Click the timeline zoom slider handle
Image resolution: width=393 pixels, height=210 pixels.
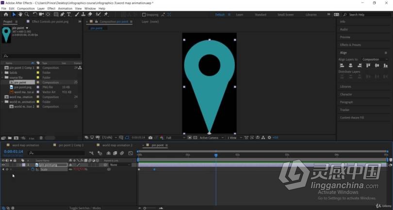pos(145,208)
